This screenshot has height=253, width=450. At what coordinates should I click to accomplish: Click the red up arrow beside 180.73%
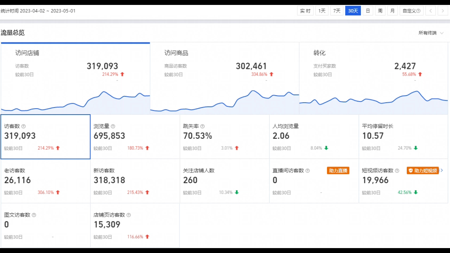147,148
